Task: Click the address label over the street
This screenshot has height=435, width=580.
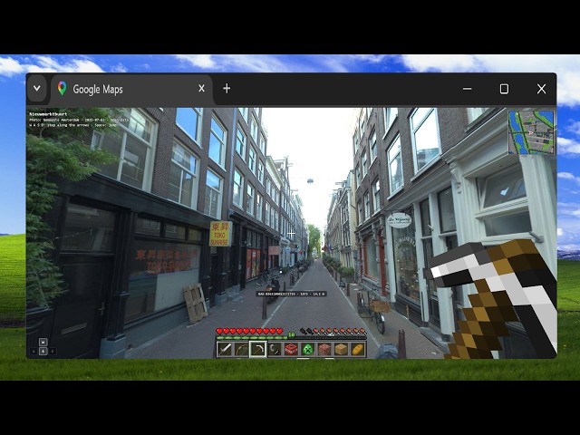Action: 292,294
